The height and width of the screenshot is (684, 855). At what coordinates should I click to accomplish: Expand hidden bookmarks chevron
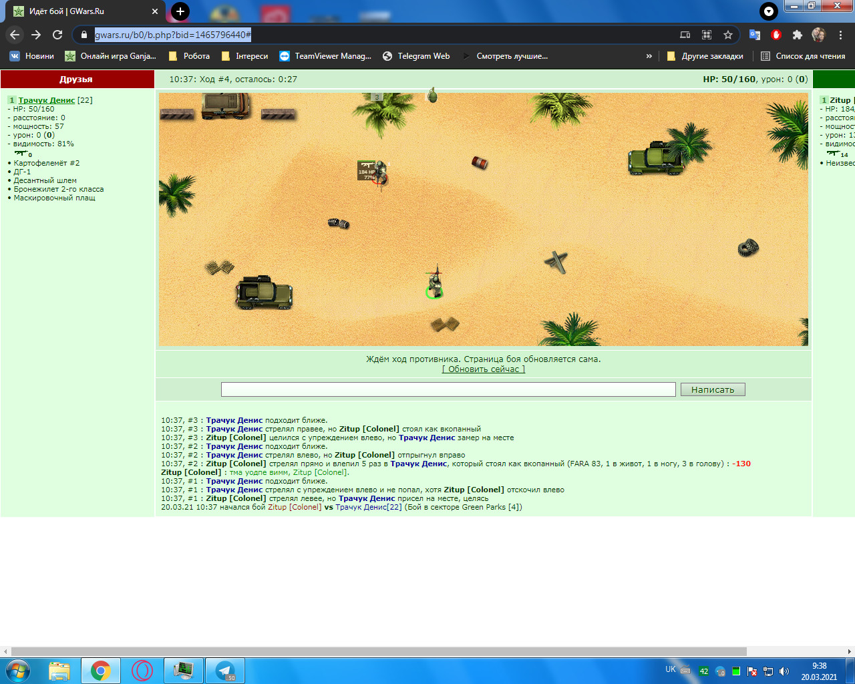(x=649, y=56)
